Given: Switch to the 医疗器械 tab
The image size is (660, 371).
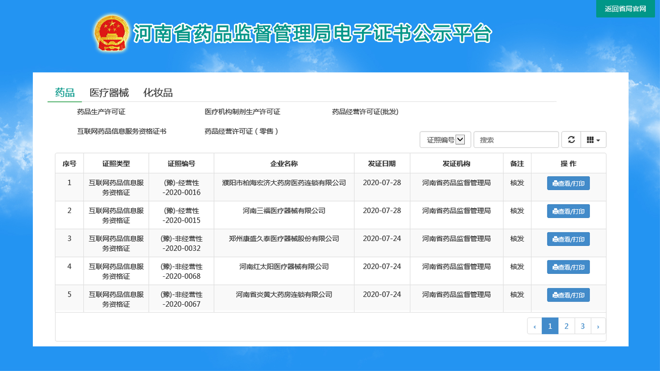Looking at the screenshot, I should (109, 93).
